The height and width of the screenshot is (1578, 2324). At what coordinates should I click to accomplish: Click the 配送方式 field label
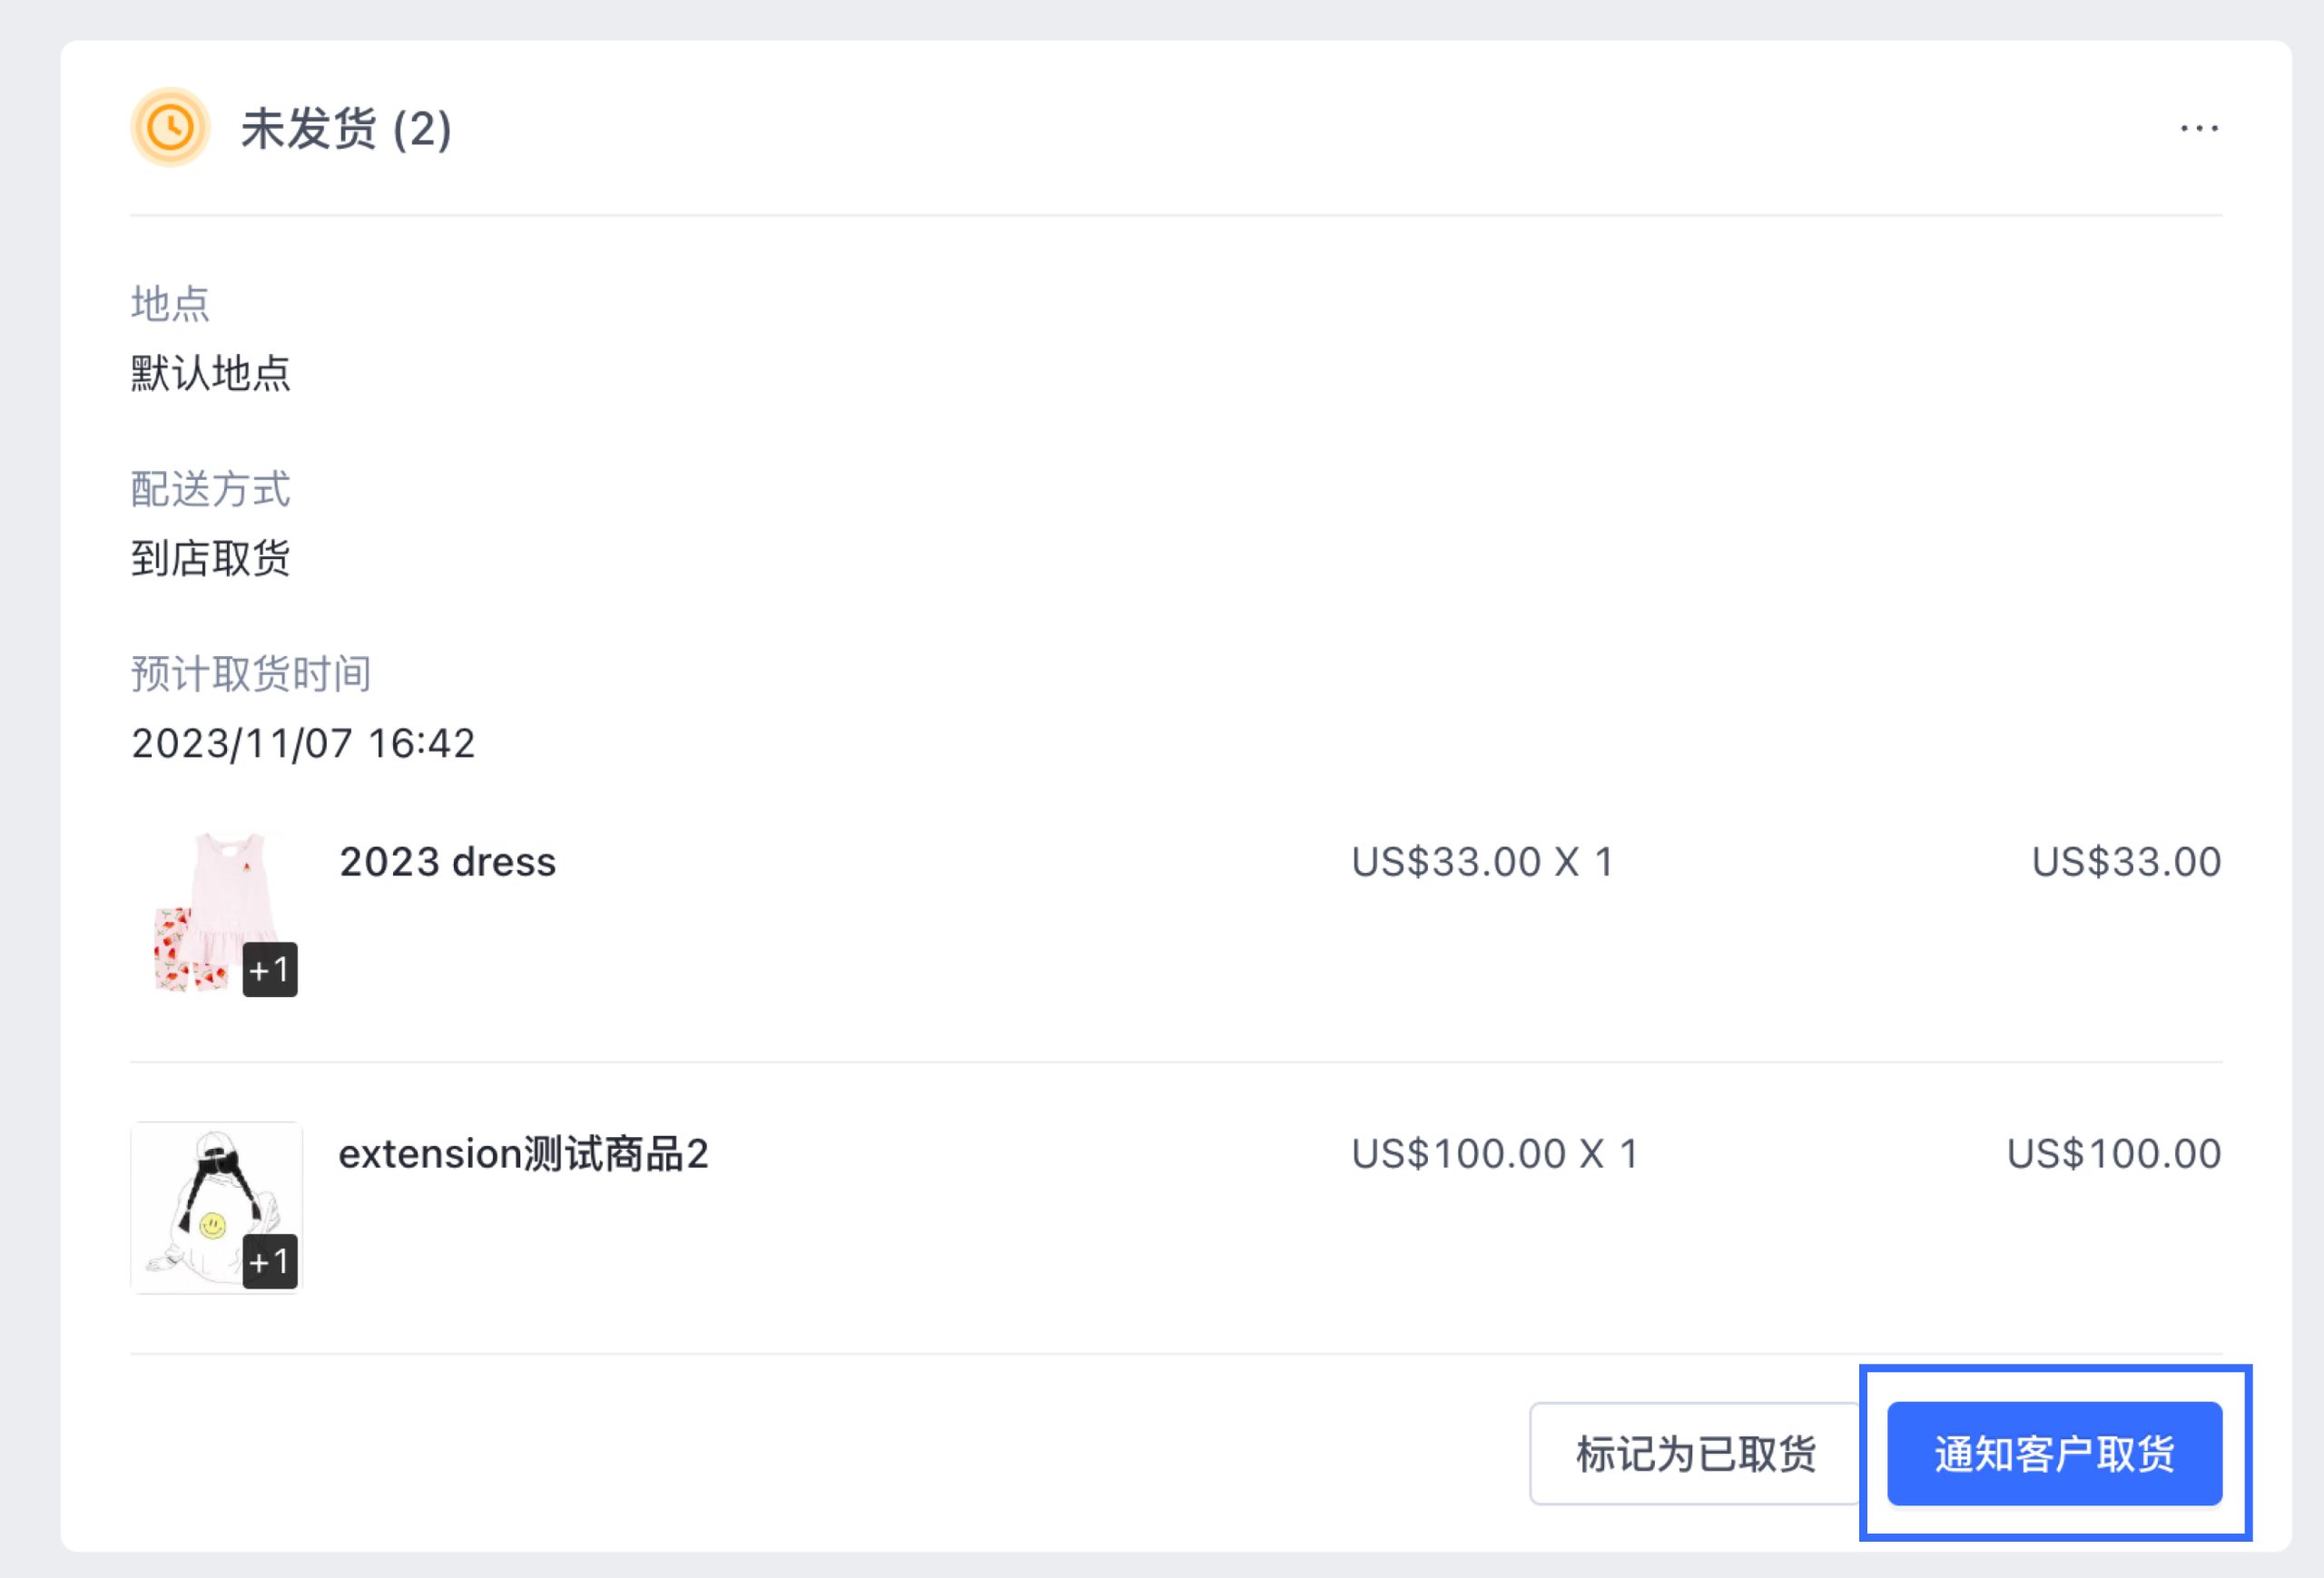(x=210, y=490)
